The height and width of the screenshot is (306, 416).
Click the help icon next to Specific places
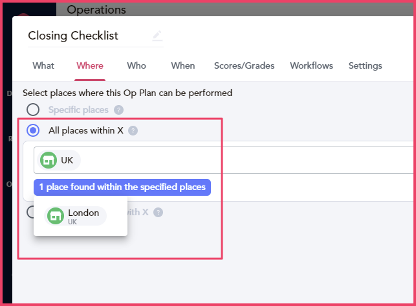(x=118, y=110)
